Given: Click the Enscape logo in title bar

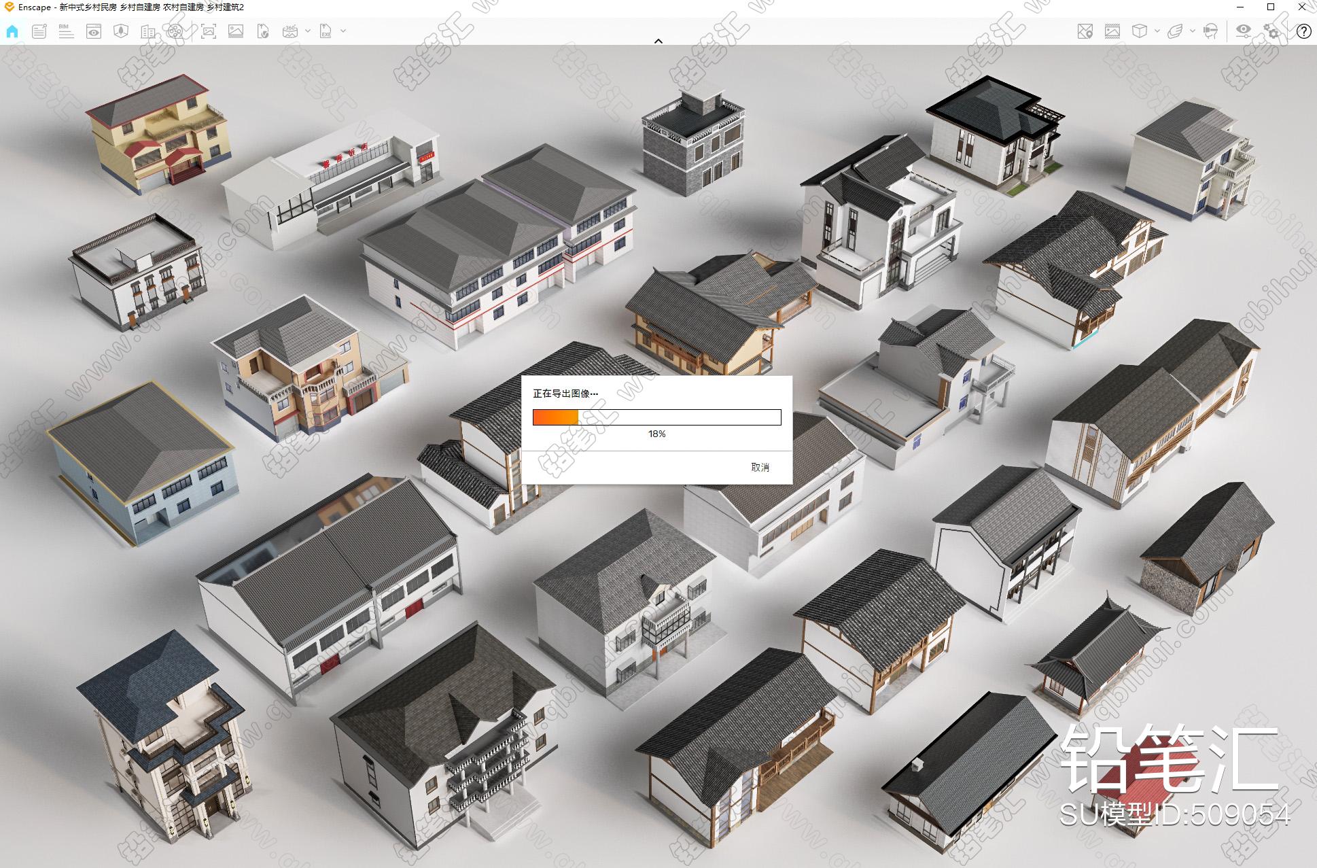Looking at the screenshot, I should (x=9, y=7).
